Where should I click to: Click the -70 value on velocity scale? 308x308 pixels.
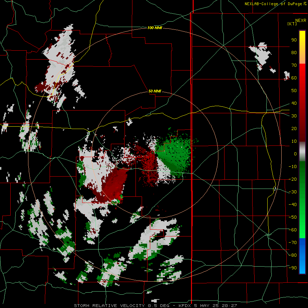click(293, 243)
